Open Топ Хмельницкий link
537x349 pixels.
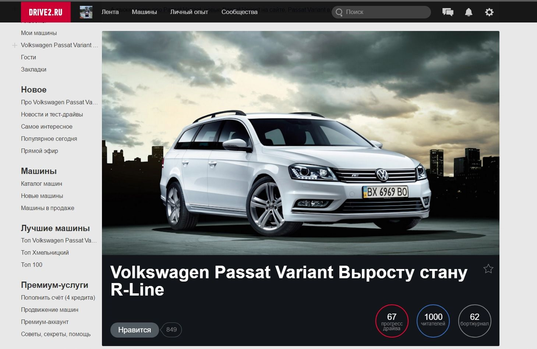[45, 252]
